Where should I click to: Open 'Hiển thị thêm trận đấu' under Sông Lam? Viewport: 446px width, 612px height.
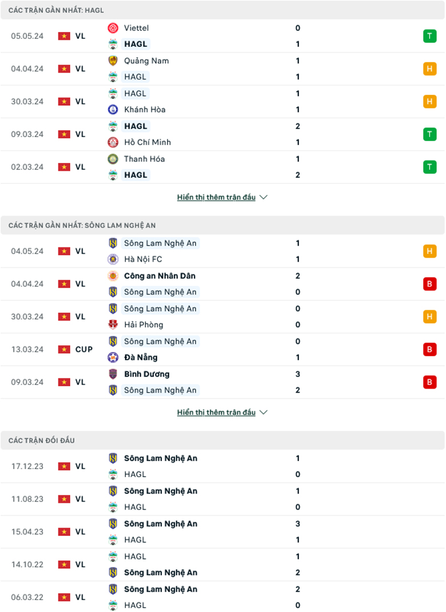pyautogui.click(x=216, y=413)
